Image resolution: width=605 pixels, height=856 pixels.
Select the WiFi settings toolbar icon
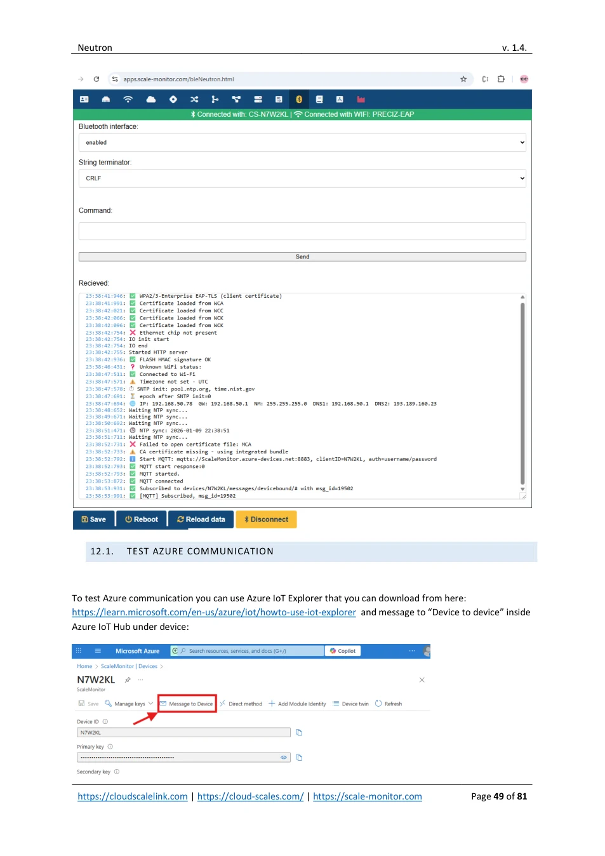click(x=128, y=99)
